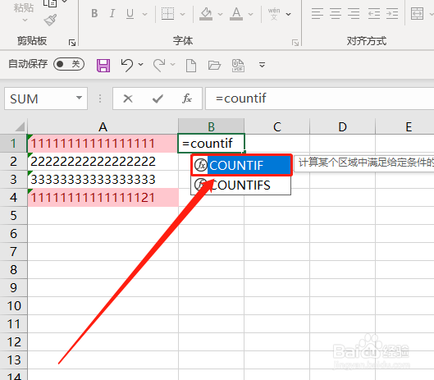The height and width of the screenshot is (380, 434).
Task: Expand phonetic guide dropdown arrow
Action: tap(289, 14)
